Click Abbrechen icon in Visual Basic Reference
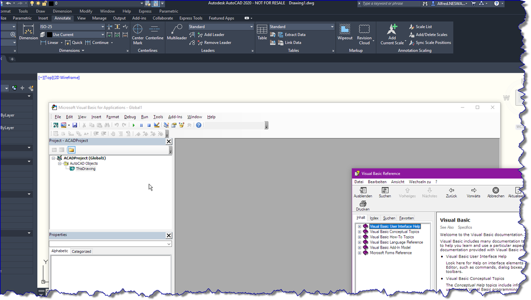Viewport: 531px width, 300px height. coord(495,192)
